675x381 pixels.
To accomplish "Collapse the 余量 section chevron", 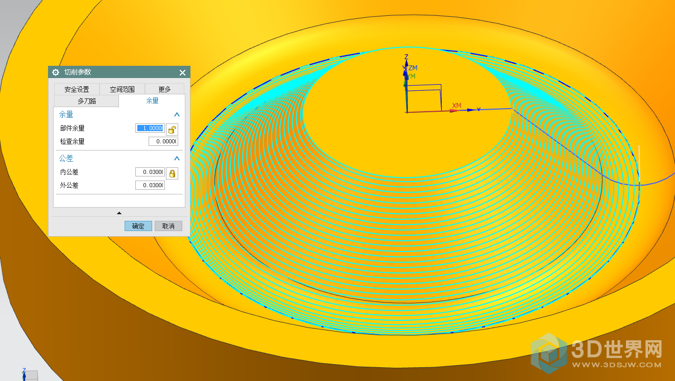I will (177, 115).
